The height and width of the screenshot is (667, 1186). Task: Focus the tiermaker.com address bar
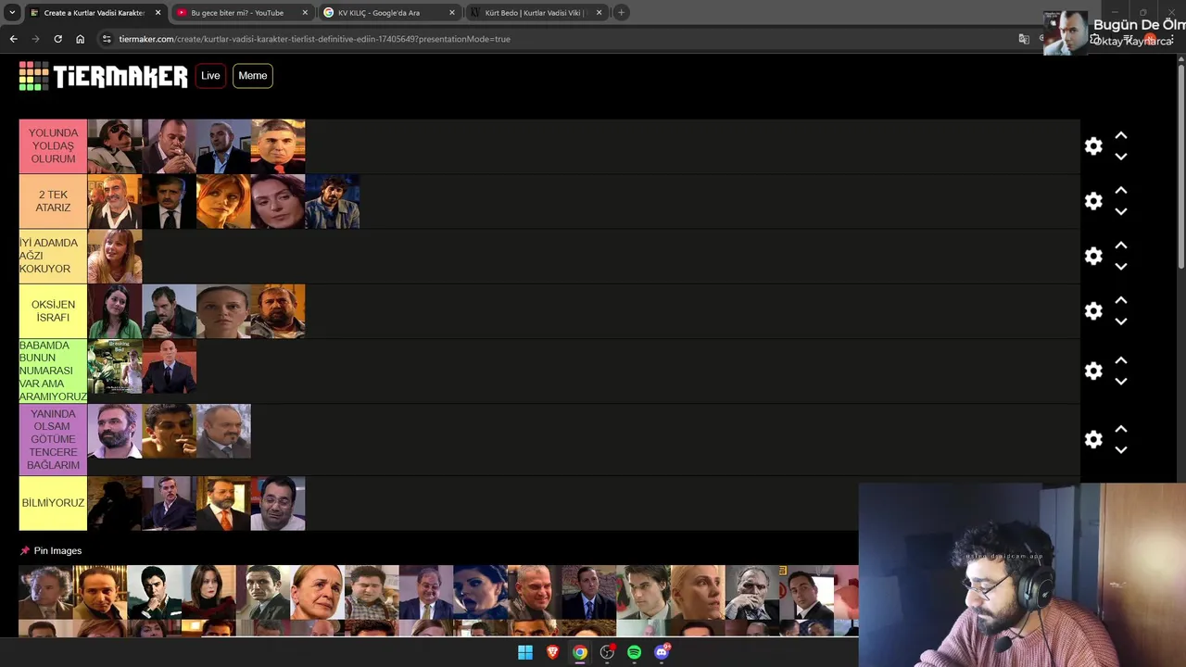coord(556,39)
